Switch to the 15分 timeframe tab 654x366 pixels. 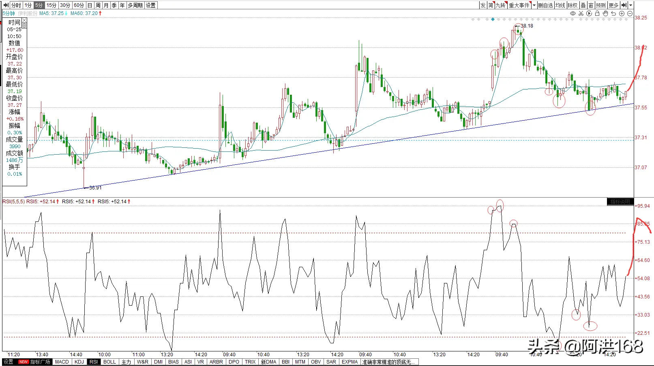(x=51, y=5)
